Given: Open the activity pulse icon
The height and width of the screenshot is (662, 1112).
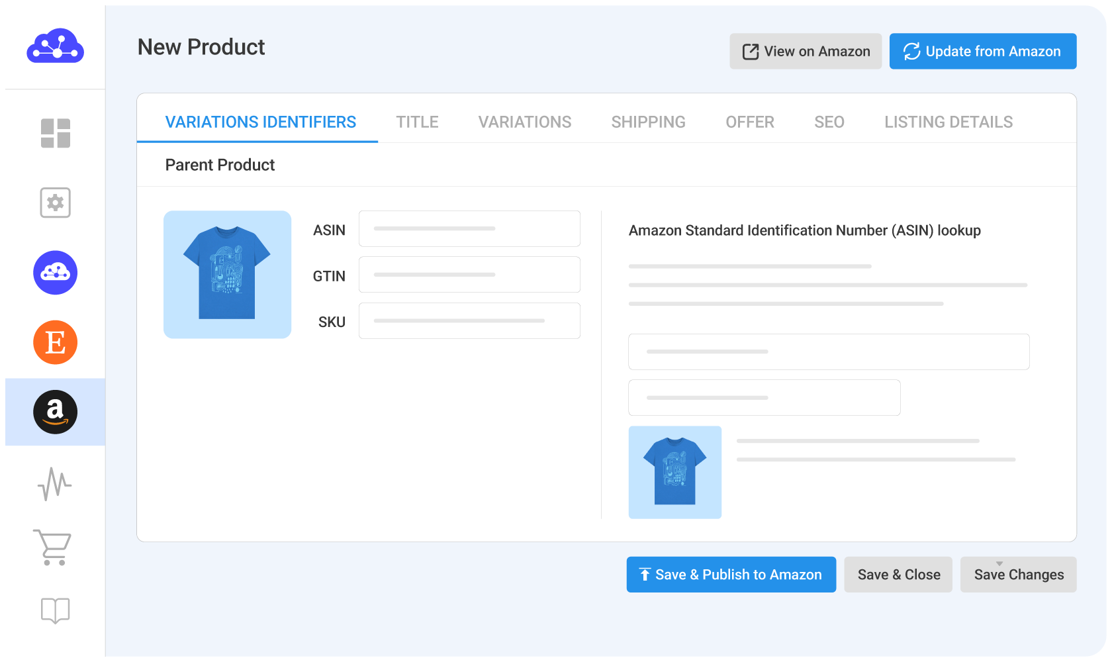Looking at the screenshot, I should (55, 484).
